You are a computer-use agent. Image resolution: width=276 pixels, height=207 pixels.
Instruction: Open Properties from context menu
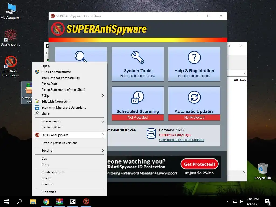[x=69, y=192]
